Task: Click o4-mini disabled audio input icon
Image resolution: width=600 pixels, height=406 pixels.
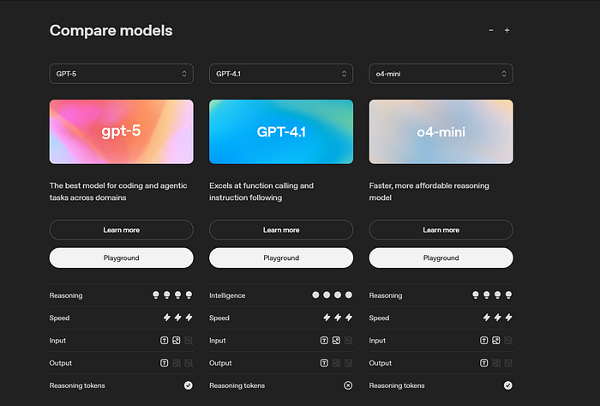Action: 508,340
